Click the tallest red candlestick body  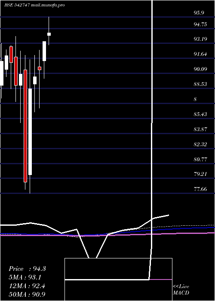[x=25, y=126]
